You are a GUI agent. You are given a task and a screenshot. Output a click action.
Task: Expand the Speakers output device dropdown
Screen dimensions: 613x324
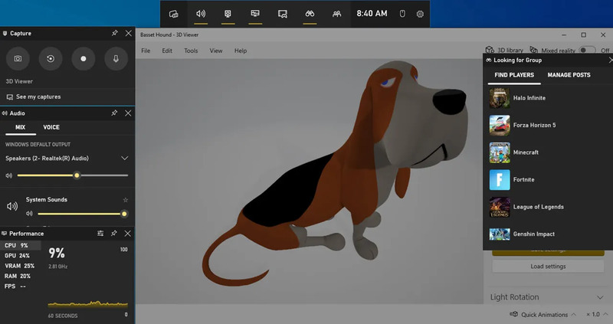[125, 158]
